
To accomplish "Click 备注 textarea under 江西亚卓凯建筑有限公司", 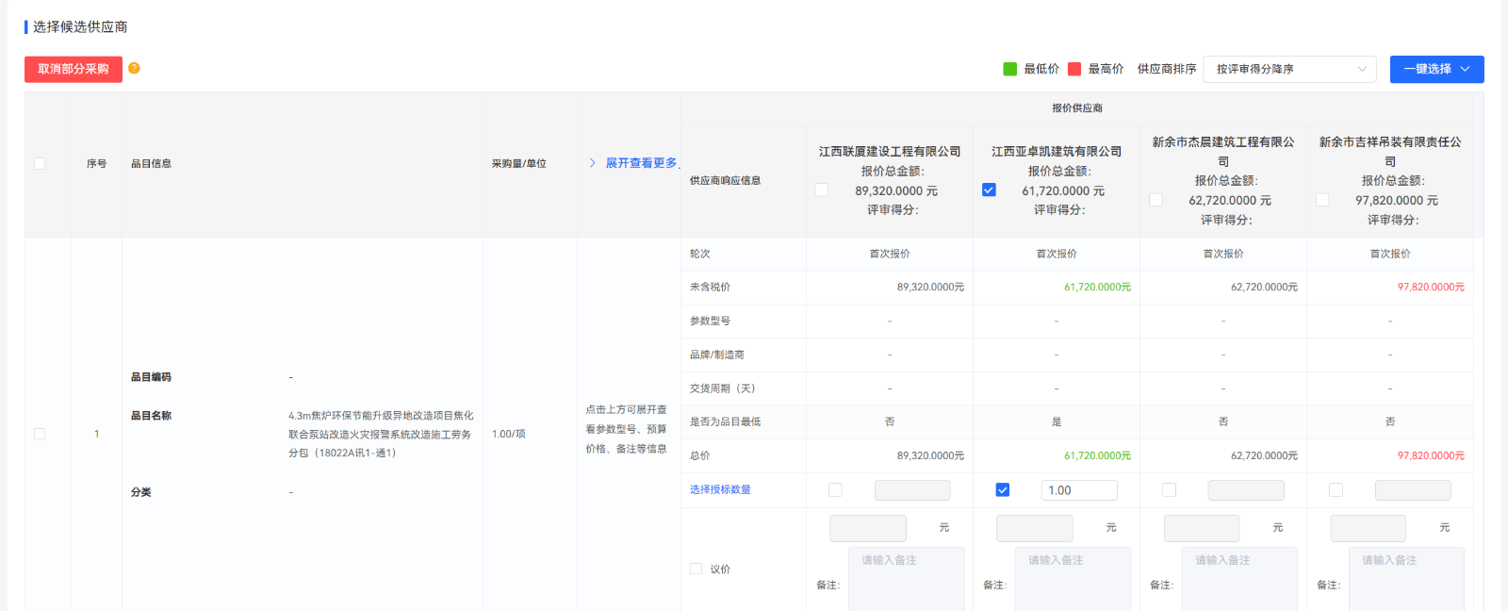I will [1074, 579].
